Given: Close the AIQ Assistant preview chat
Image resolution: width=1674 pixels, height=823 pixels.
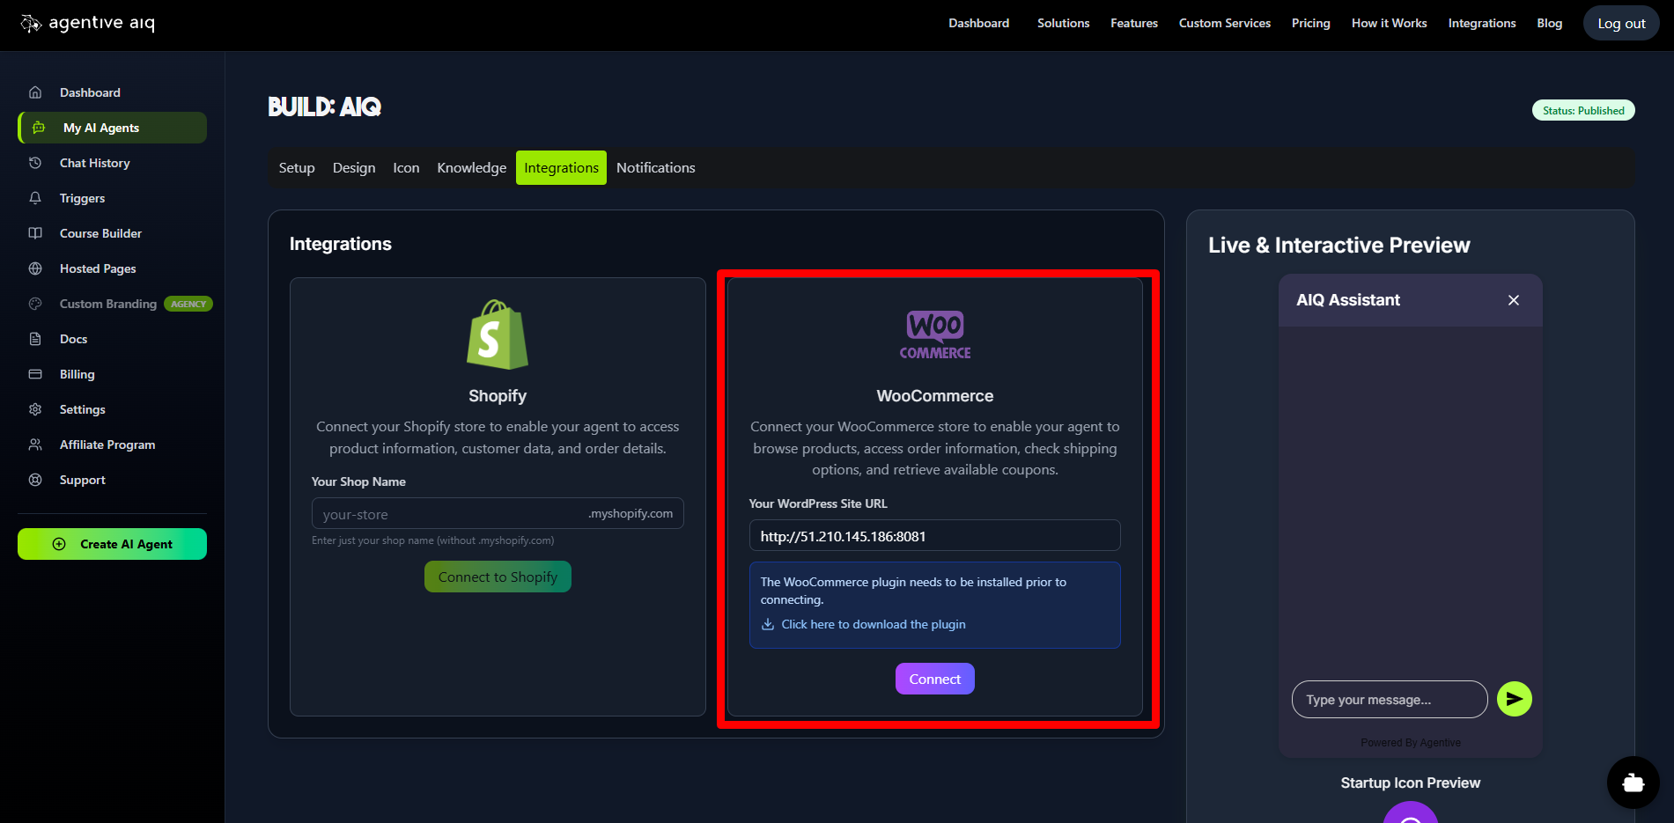Looking at the screenshot, I should pyautogui.click(x=1513, y=300).
